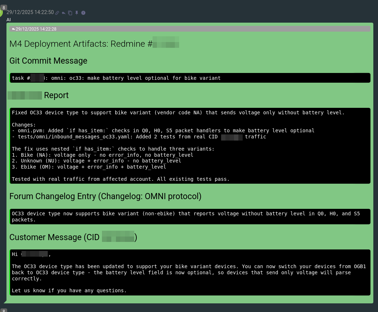Copy the message with the copy icon

click(70, 13)
